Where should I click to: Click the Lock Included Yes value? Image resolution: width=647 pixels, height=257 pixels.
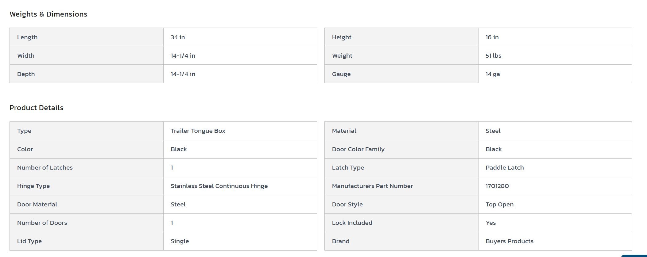pos(490,223)
